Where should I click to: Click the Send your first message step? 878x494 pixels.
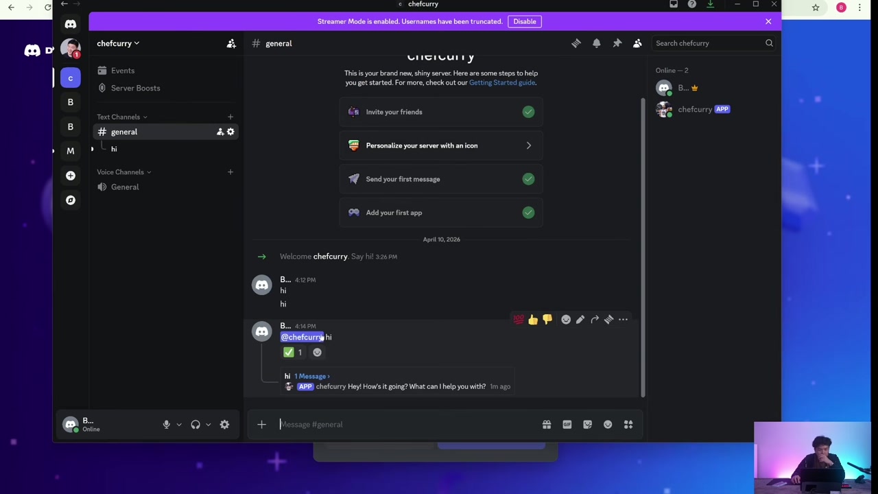(441, 179)
